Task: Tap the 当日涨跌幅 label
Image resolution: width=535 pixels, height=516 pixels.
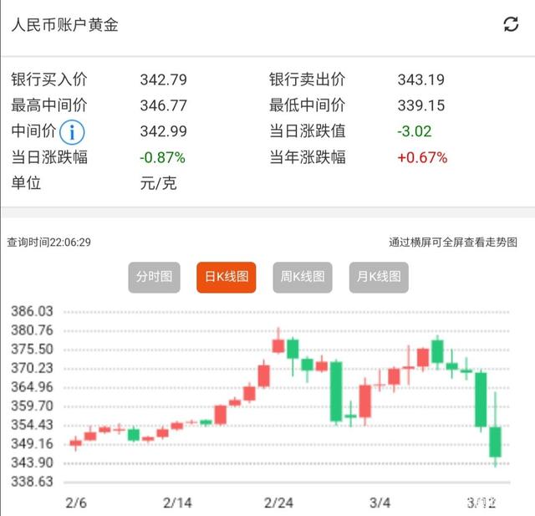Action: [49, 157]
